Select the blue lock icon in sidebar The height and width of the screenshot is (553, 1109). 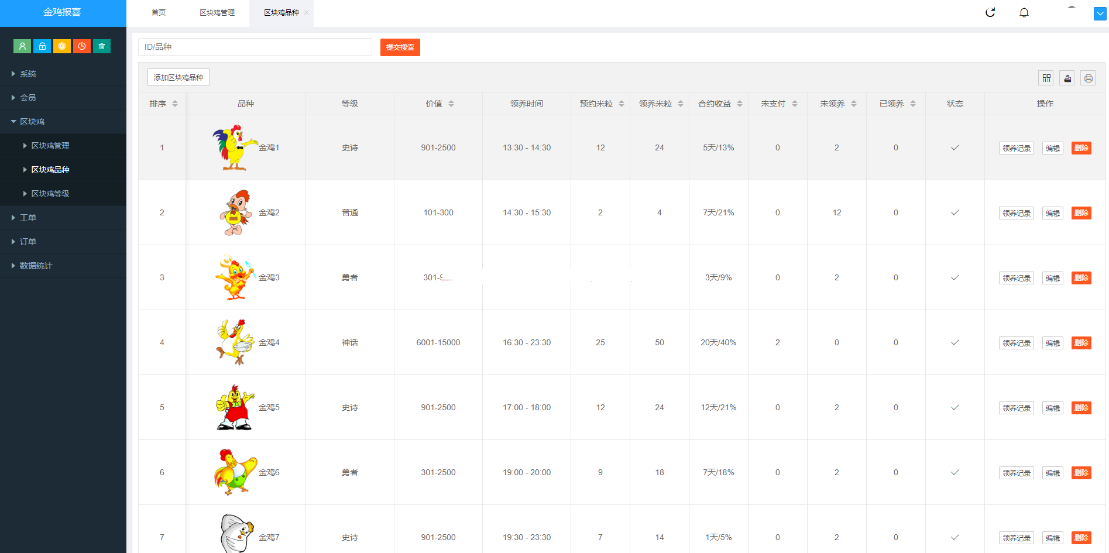42,46
